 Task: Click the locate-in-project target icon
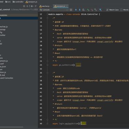click(24, 6)
